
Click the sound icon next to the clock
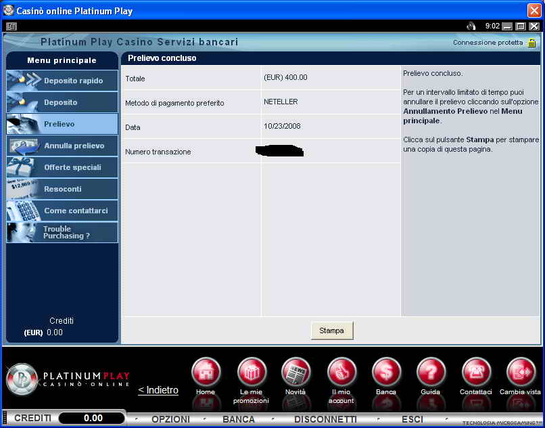pos(471,26)
